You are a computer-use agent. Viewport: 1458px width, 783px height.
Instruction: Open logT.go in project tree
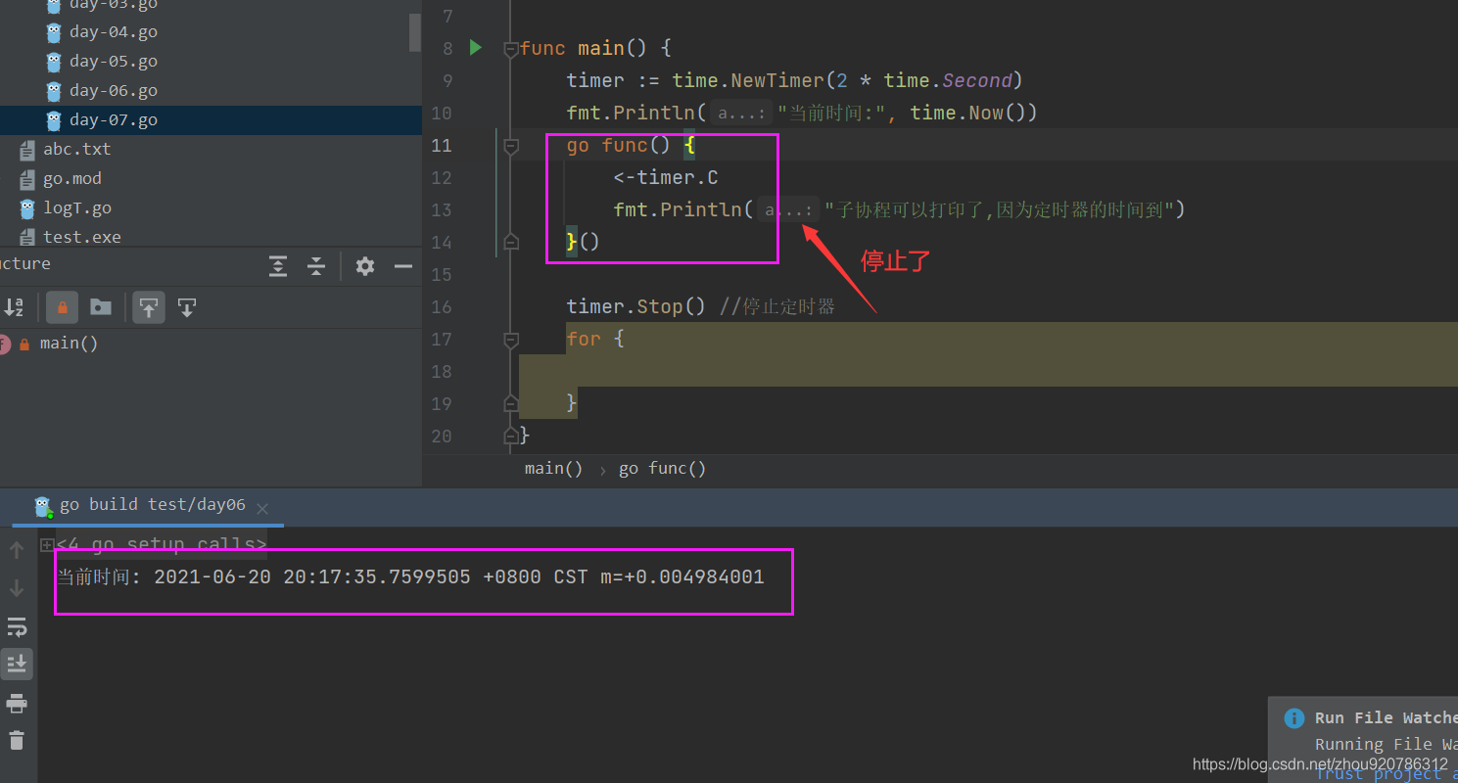tap(77, 208)
